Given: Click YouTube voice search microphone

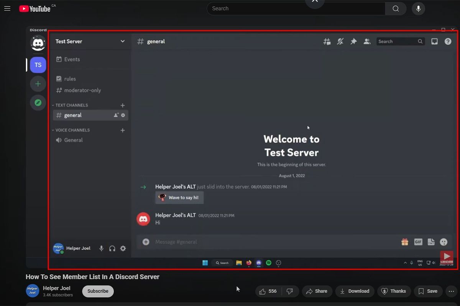Looking at the screenshot, I should click(x=418, y=8).
